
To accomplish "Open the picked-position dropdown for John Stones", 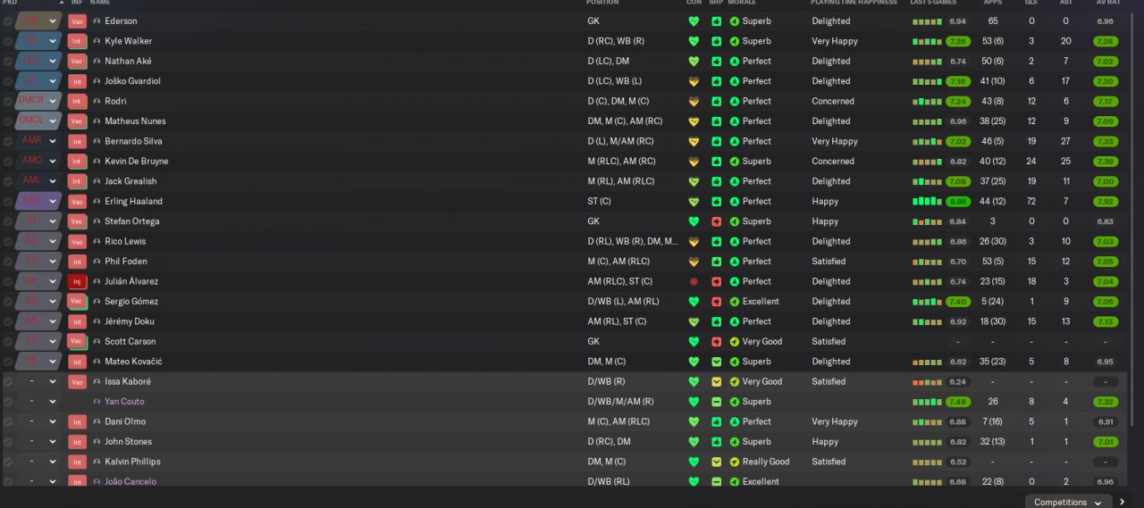I will [x=38, y=442].
